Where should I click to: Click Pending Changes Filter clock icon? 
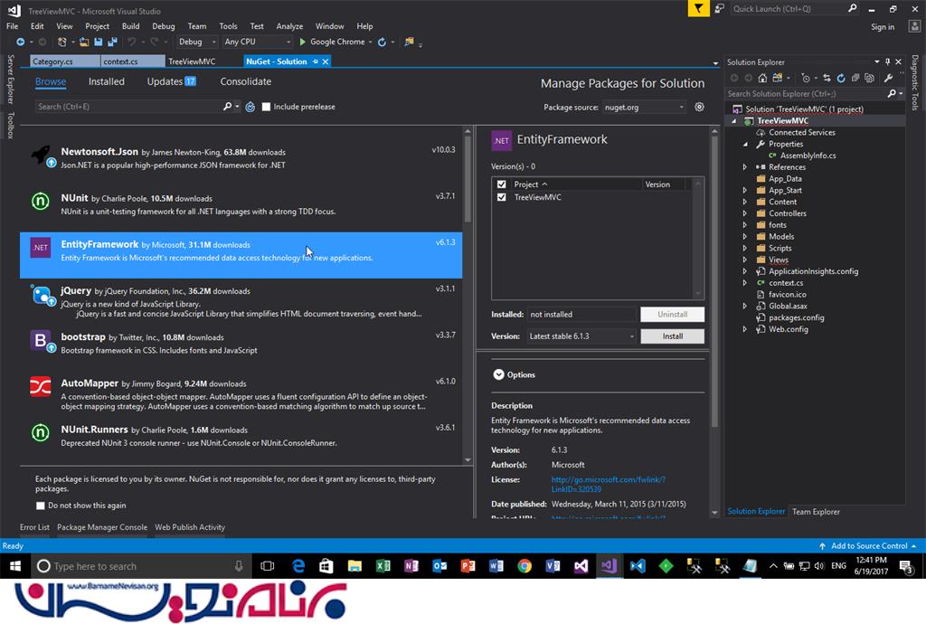pyautogui.click(x=806, y=78)
